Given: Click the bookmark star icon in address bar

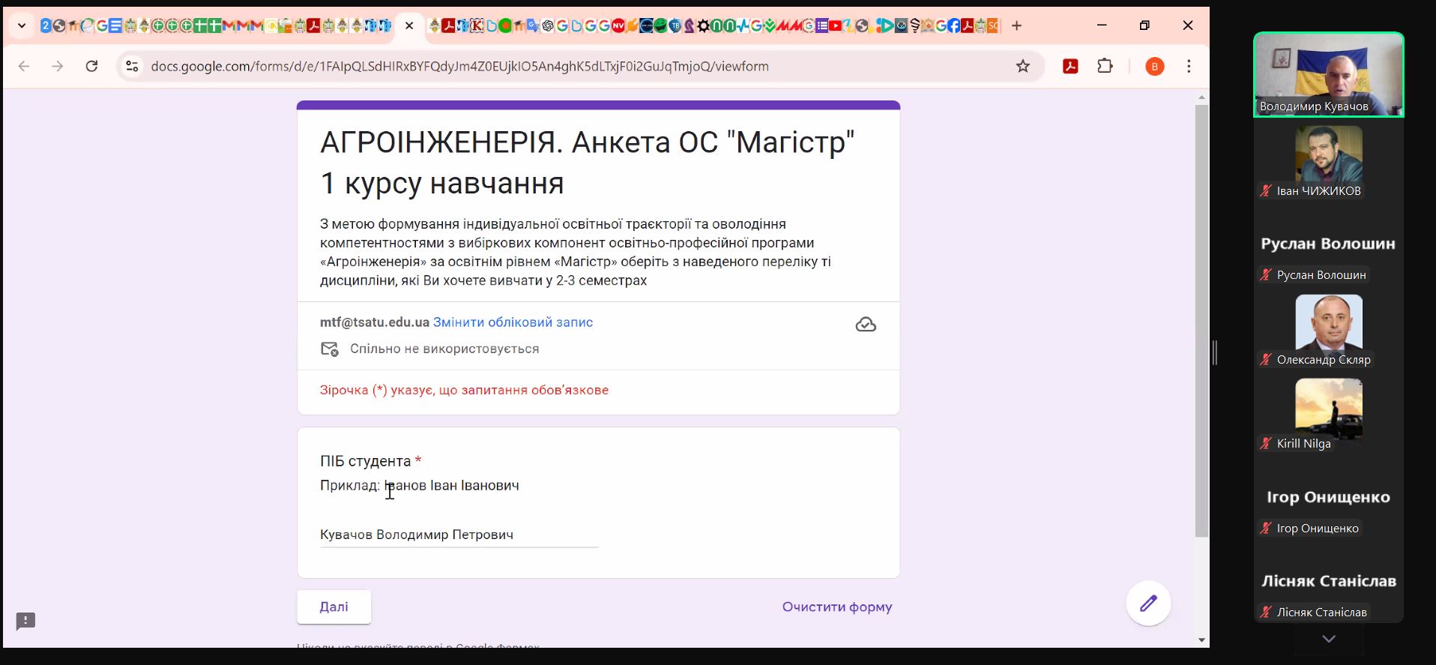Looking at the screenshot, I should point(1022,66).
